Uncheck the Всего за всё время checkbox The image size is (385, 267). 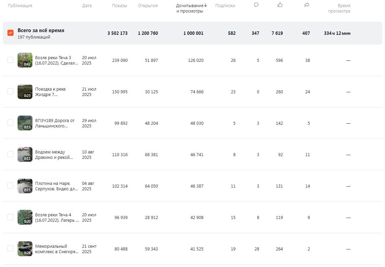click(x=10, y=33)
